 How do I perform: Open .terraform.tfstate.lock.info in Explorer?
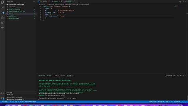(x=21, y=11)
